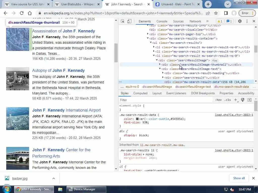Switch to the Computed pane

pyautogui.click(x=140, y=93)
